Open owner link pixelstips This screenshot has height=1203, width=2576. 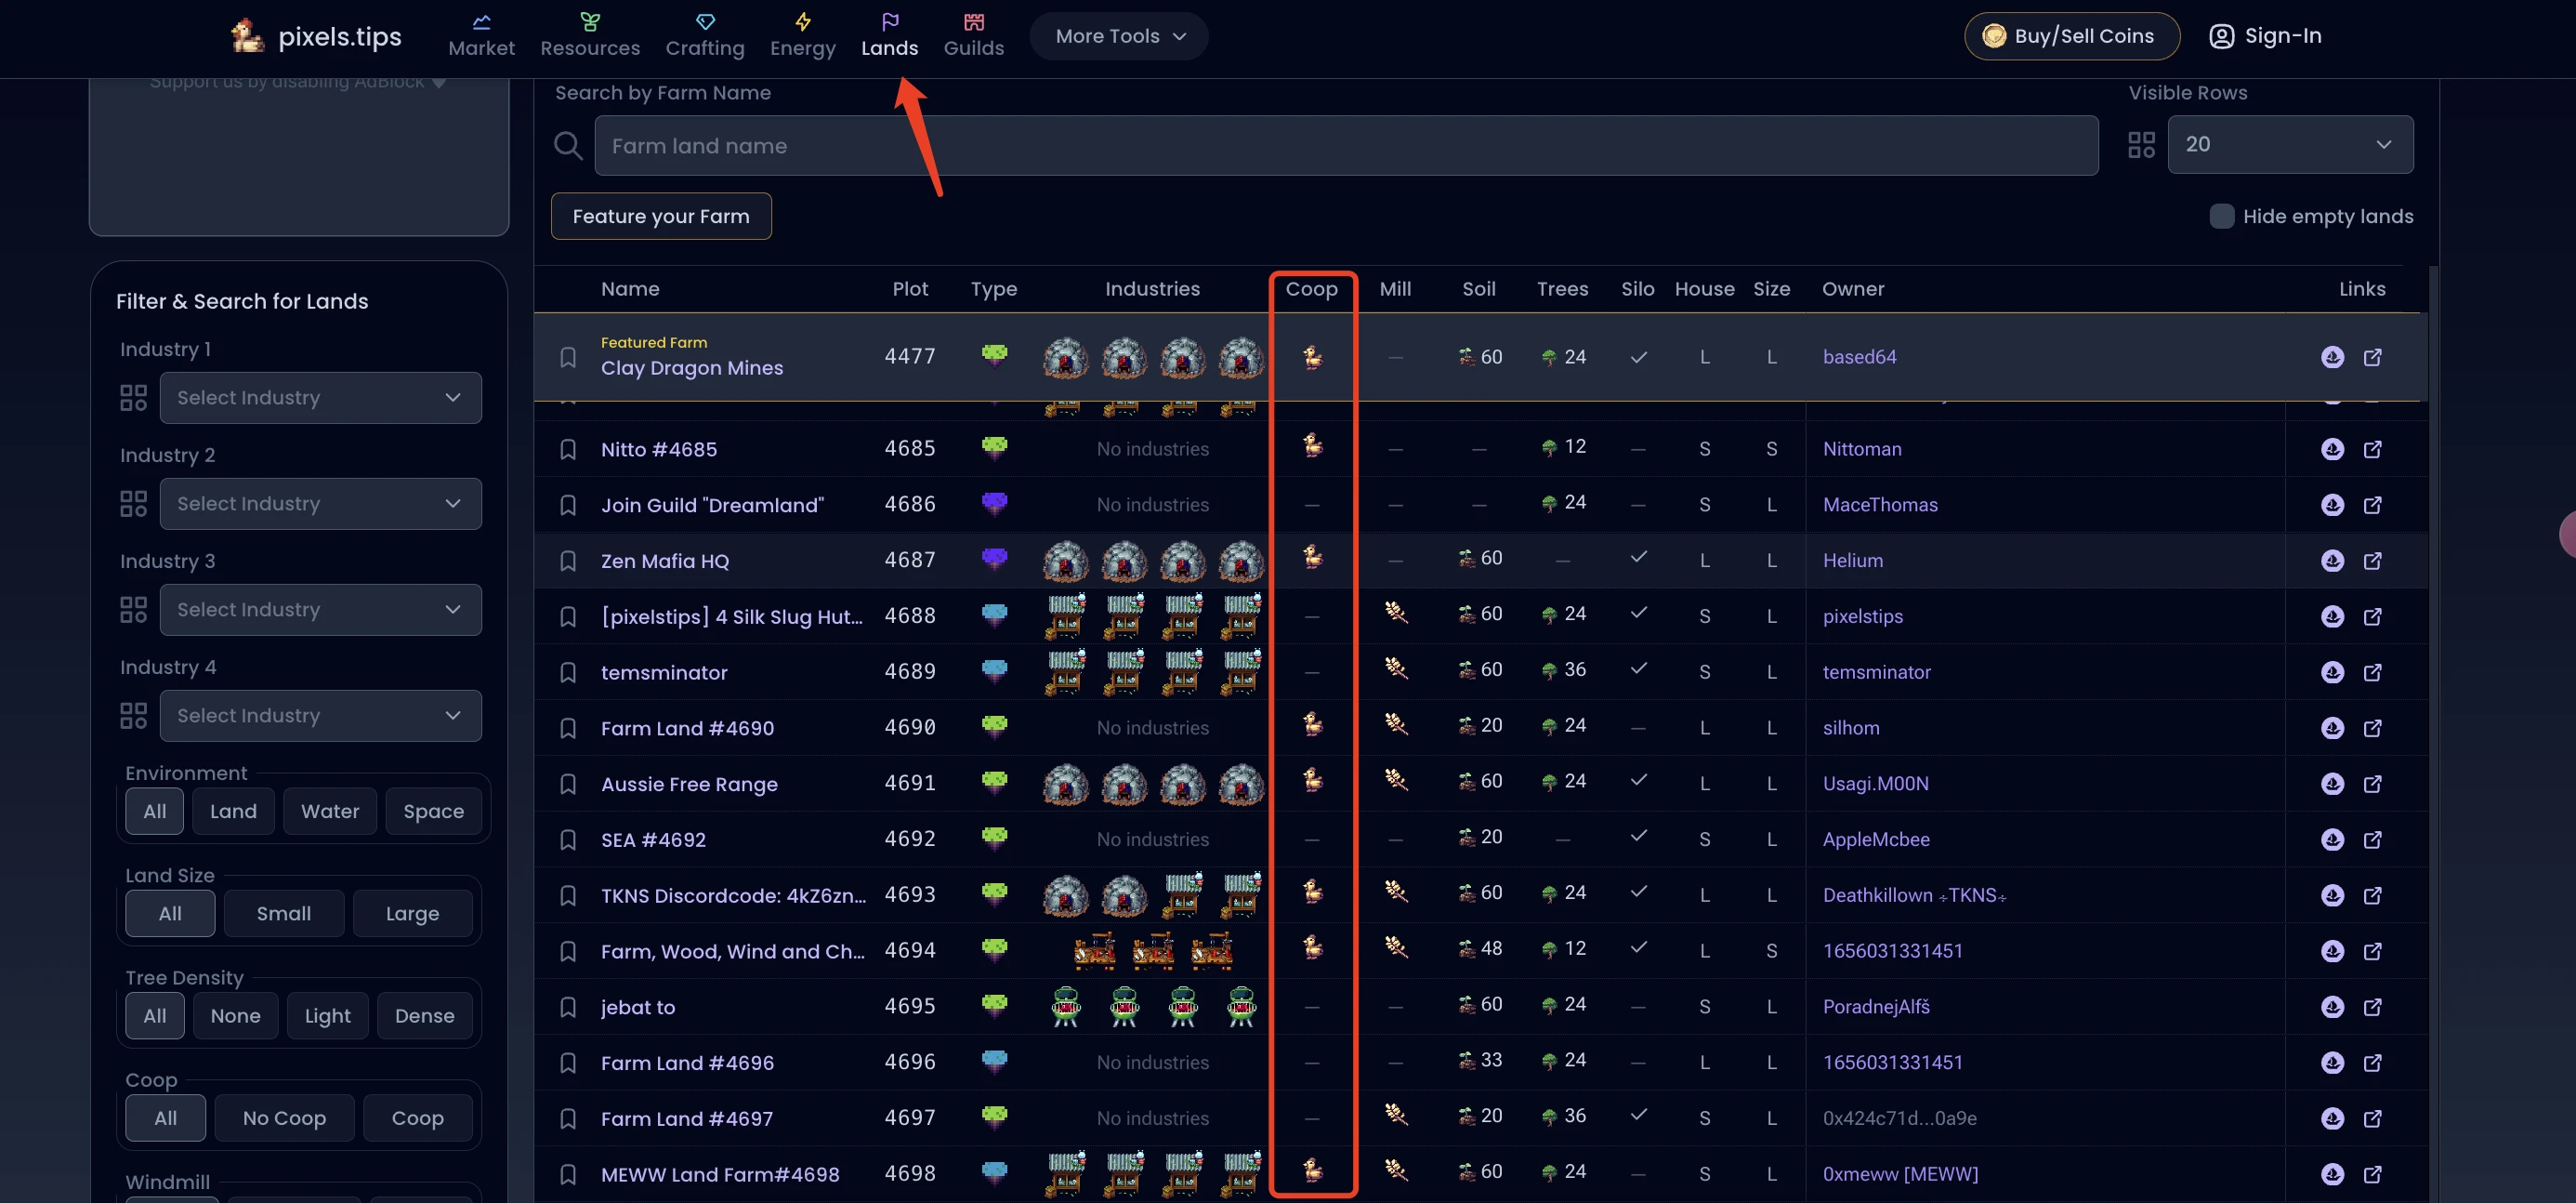coord(1862,617)
